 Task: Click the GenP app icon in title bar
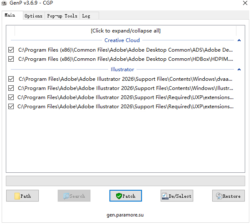point(4,3)
